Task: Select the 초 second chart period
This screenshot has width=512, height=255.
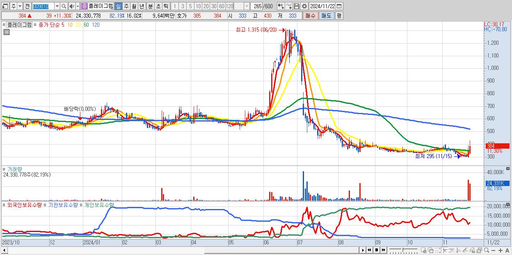Action: [158, 6]
